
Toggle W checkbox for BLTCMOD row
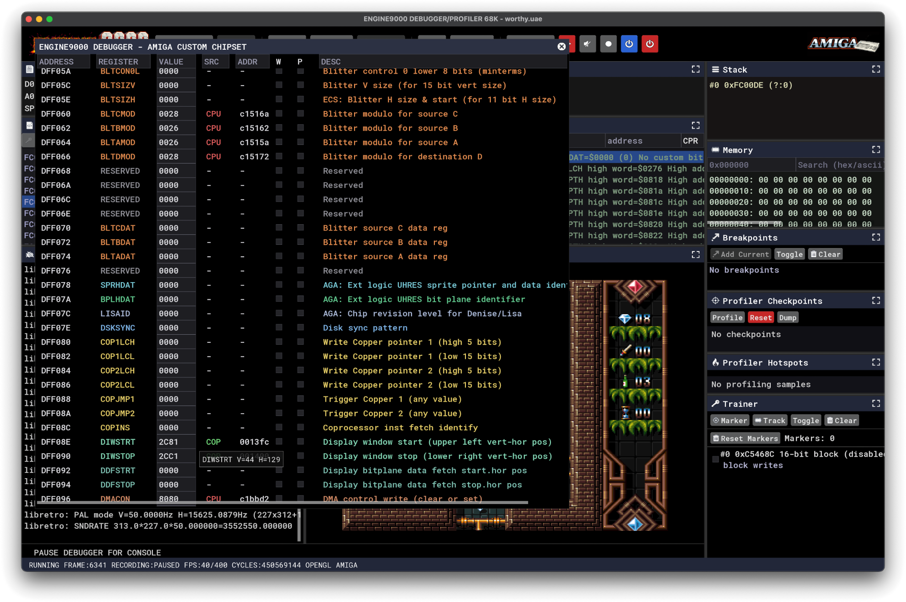[x=279, y=114]
